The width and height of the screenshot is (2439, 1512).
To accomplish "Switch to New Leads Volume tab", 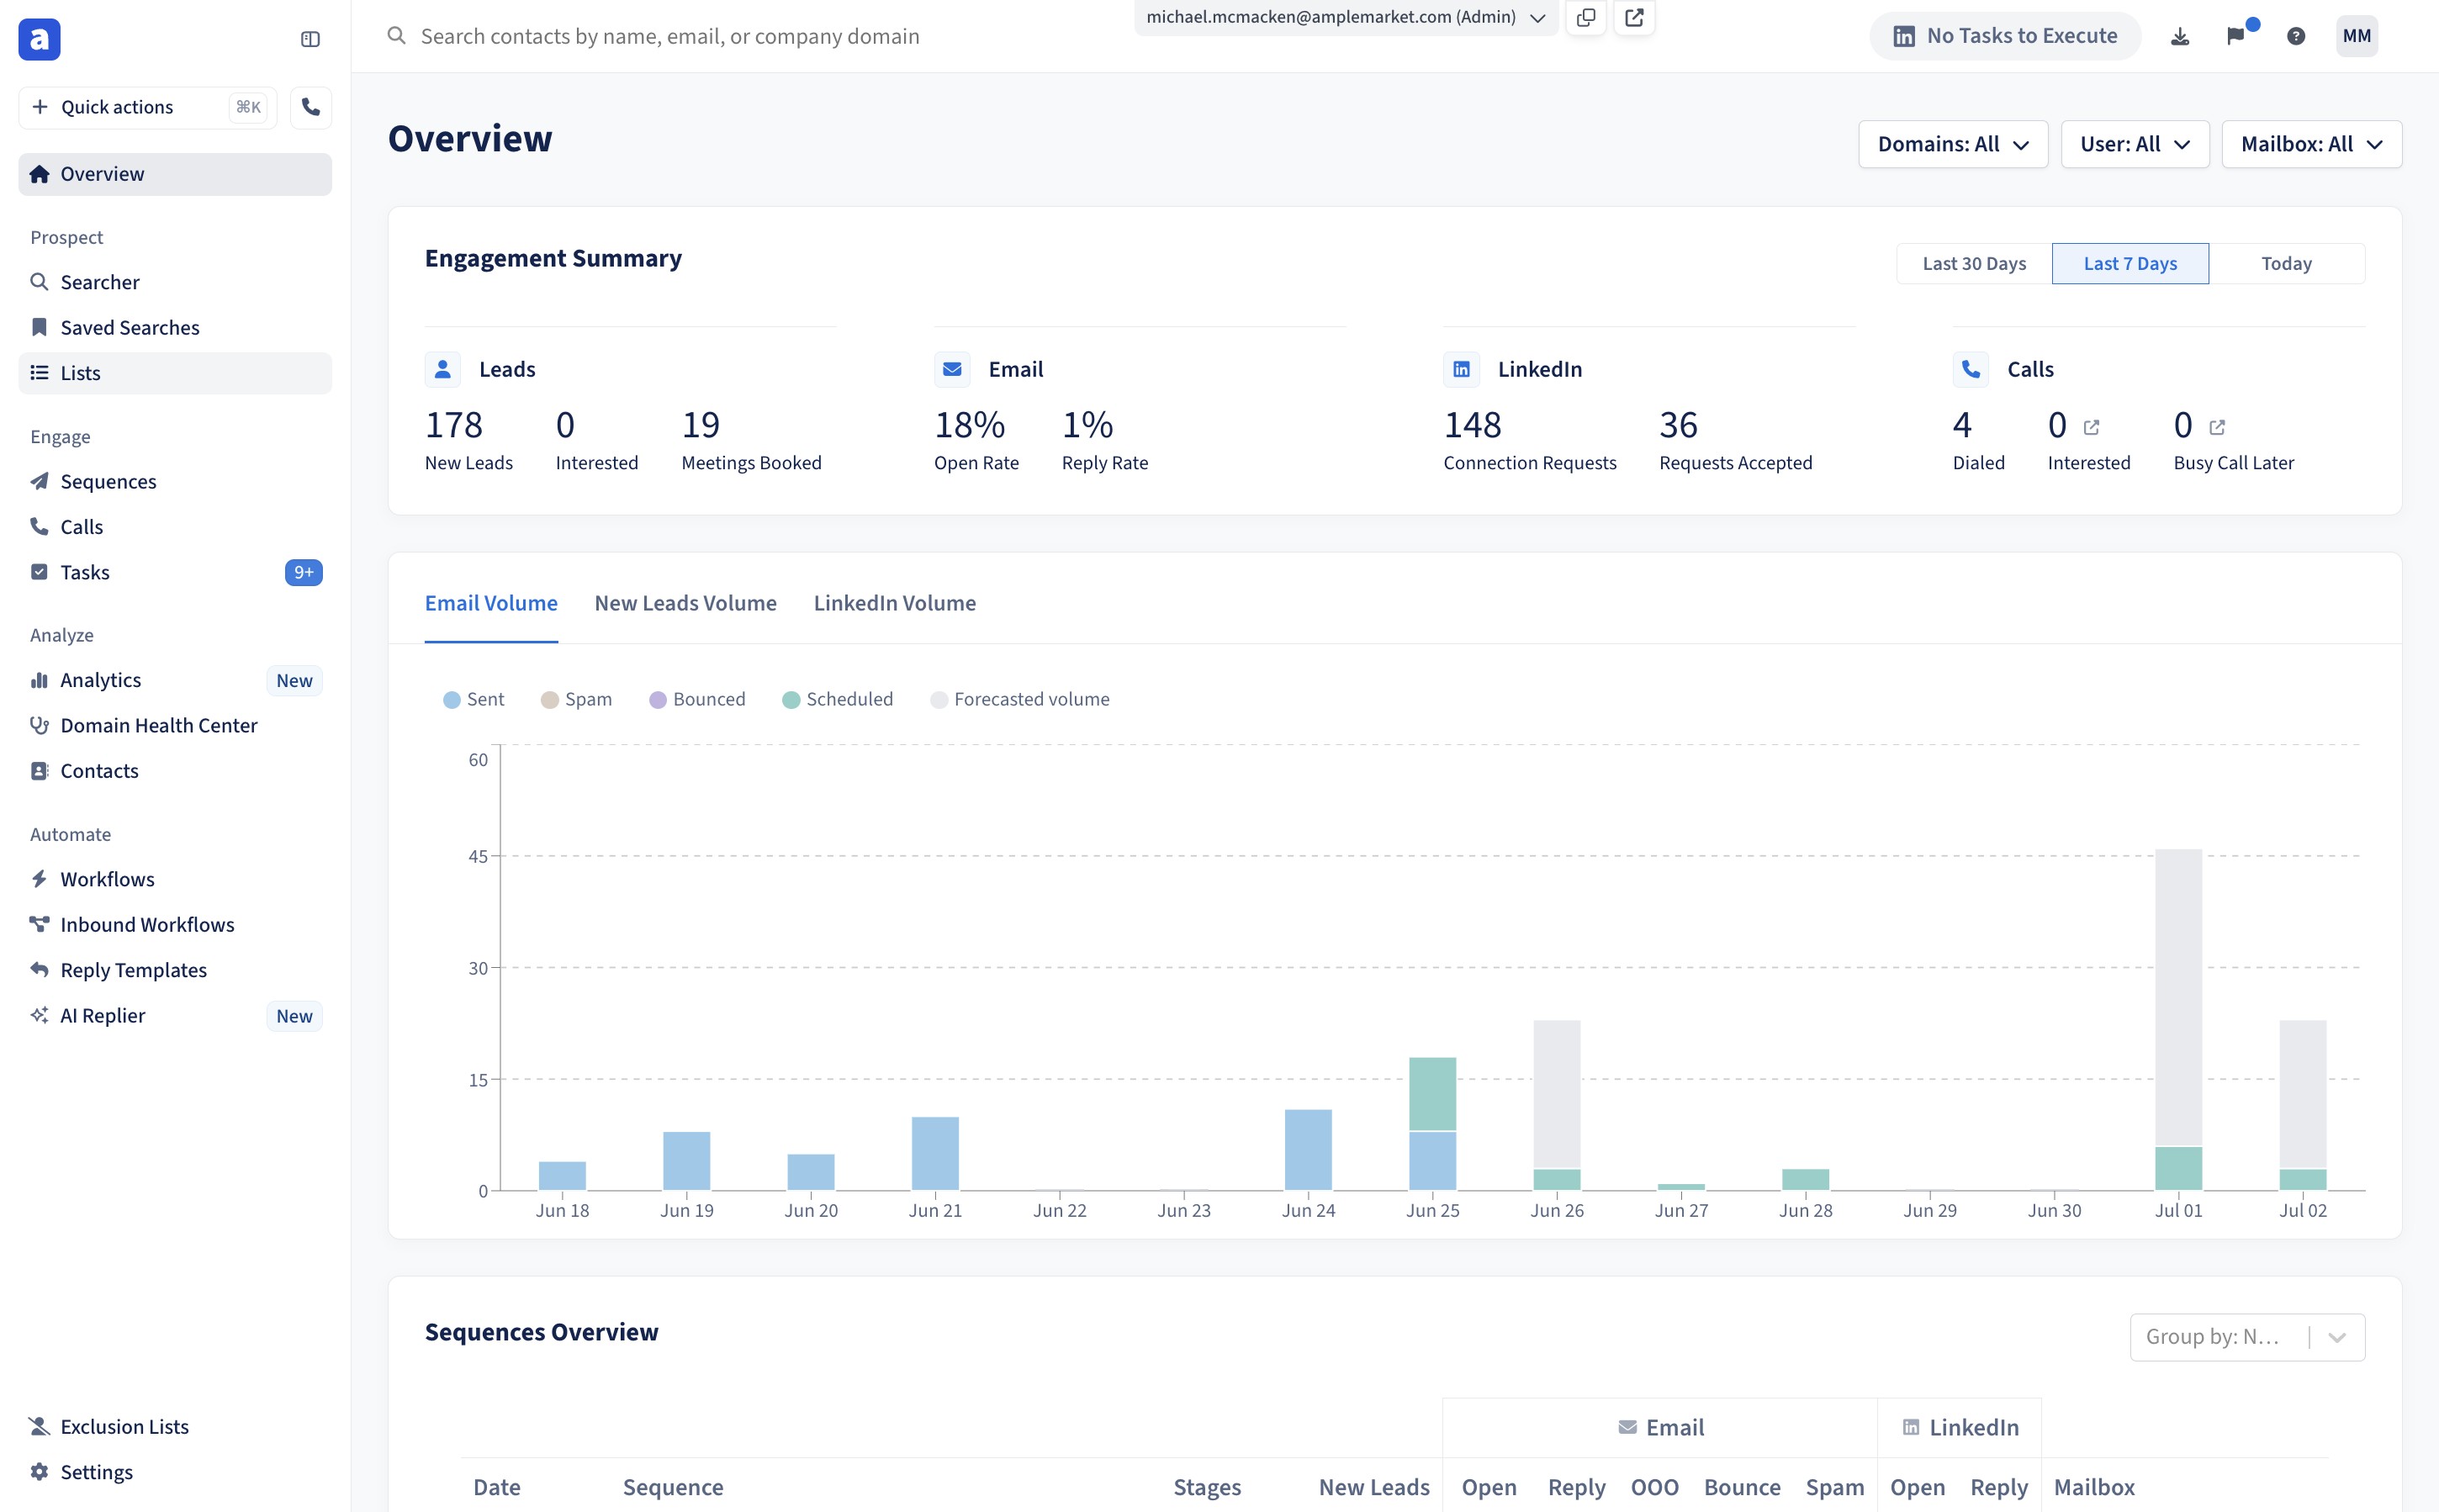I will 685,603.
